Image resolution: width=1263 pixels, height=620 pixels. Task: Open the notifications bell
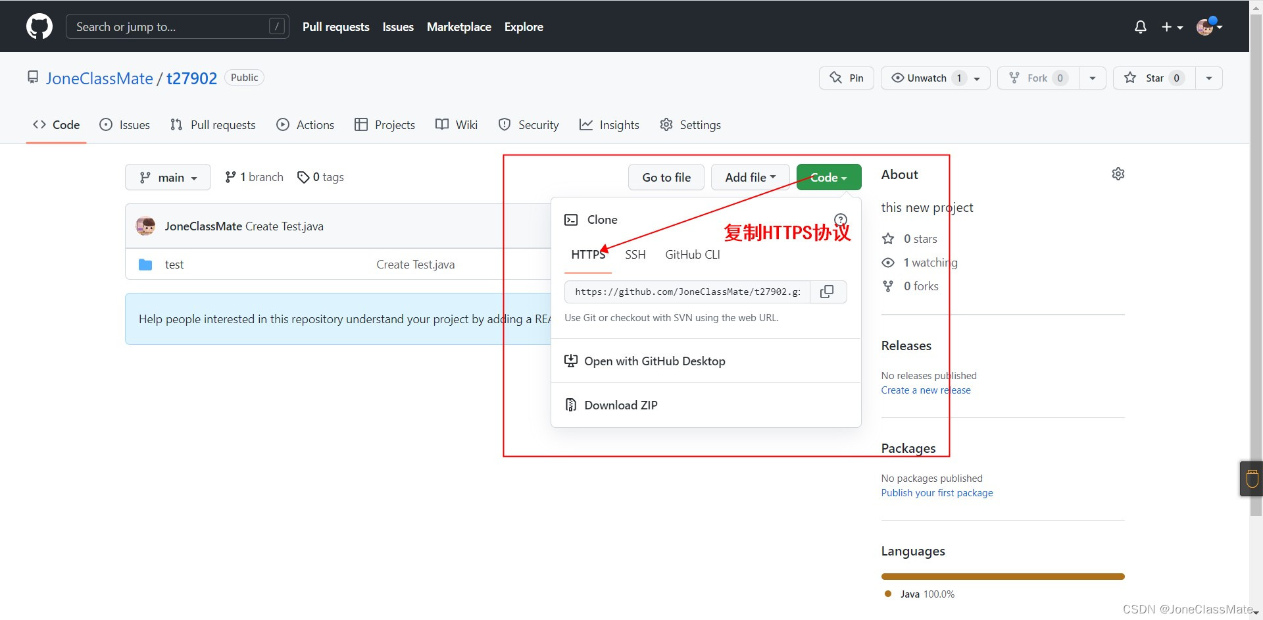pyautogui.click(x=1141, y=27)
